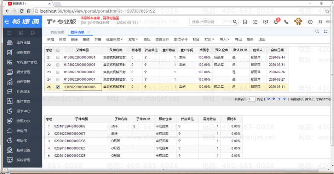Open the calculator icon in header
The image size is (334, 174).
pyautogui.click(x=245, y=22)
